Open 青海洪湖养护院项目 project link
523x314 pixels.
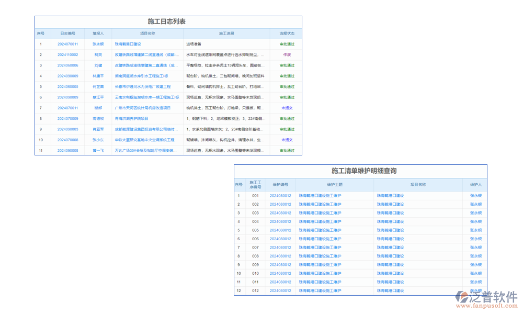pyautogui.click(x=132, y=118)
